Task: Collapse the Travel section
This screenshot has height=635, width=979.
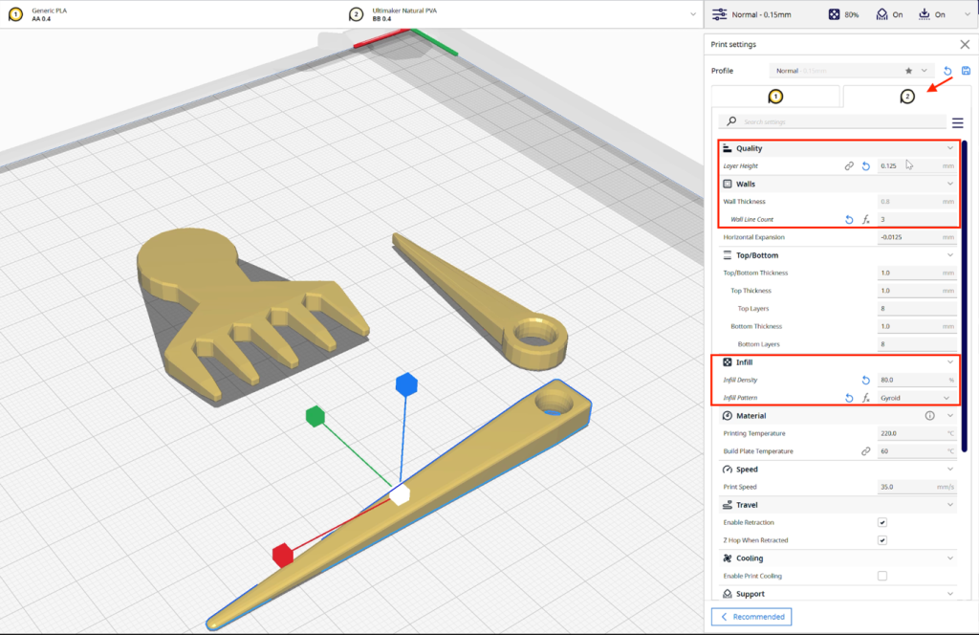Action: tap(950, 505)
